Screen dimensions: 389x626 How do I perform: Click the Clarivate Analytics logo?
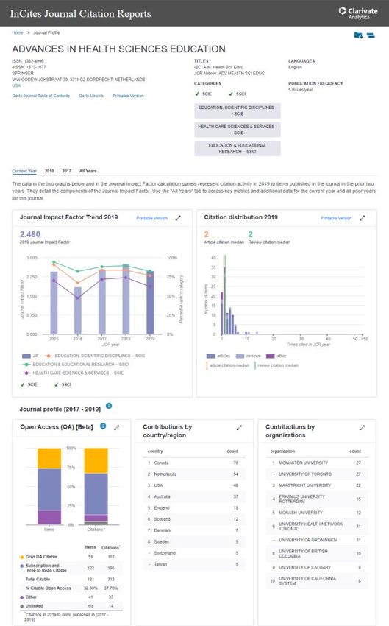coord(358,13)
